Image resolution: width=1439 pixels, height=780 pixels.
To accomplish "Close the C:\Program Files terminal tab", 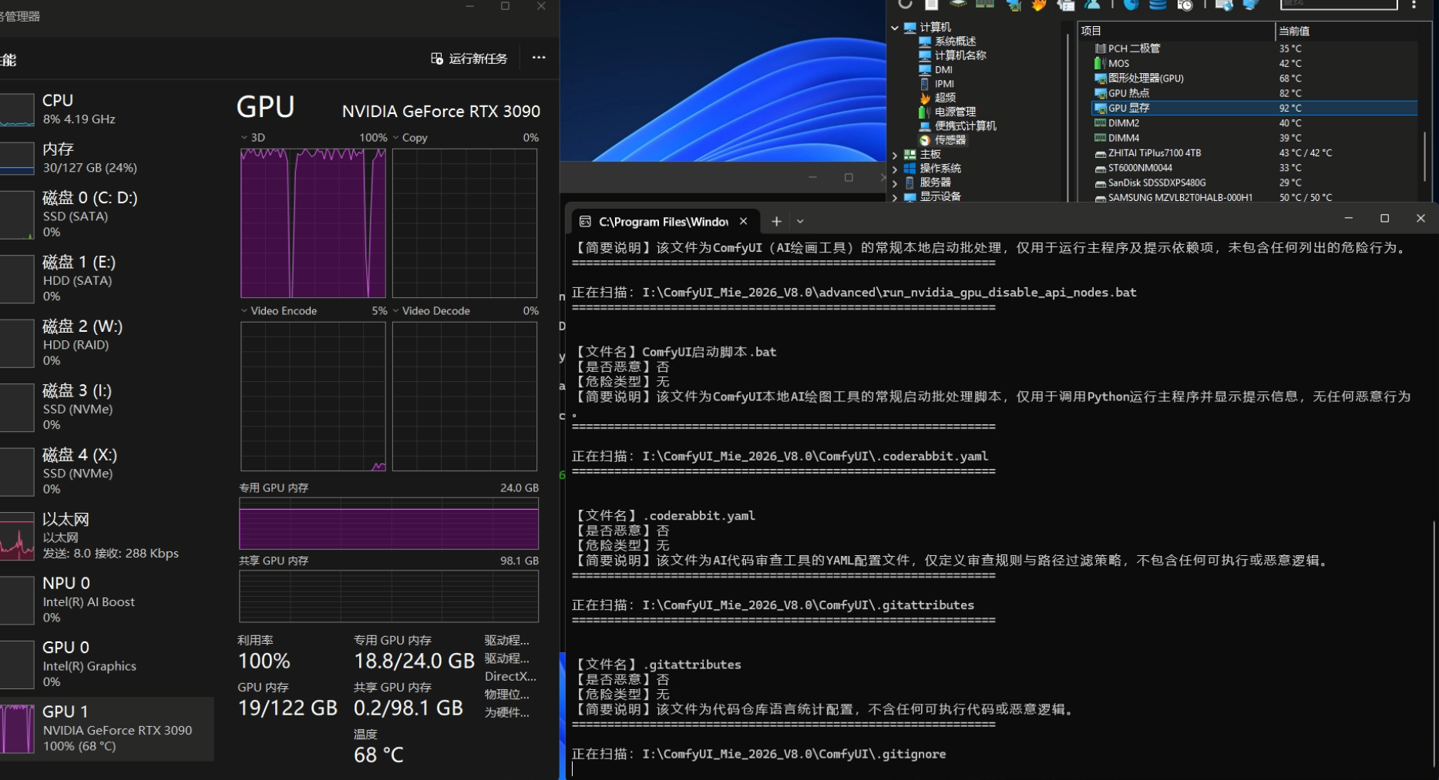I will coord(744,222).
